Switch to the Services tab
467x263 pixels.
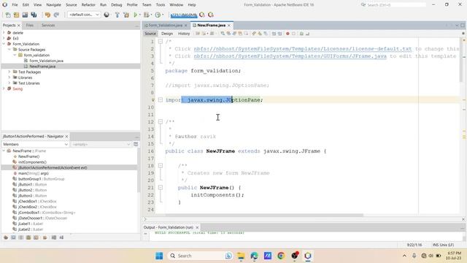point(48,26)
